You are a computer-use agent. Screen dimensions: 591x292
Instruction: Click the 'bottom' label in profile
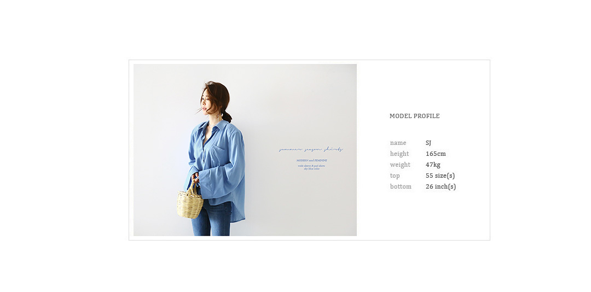pyautogui.click(x=401, y=186)
